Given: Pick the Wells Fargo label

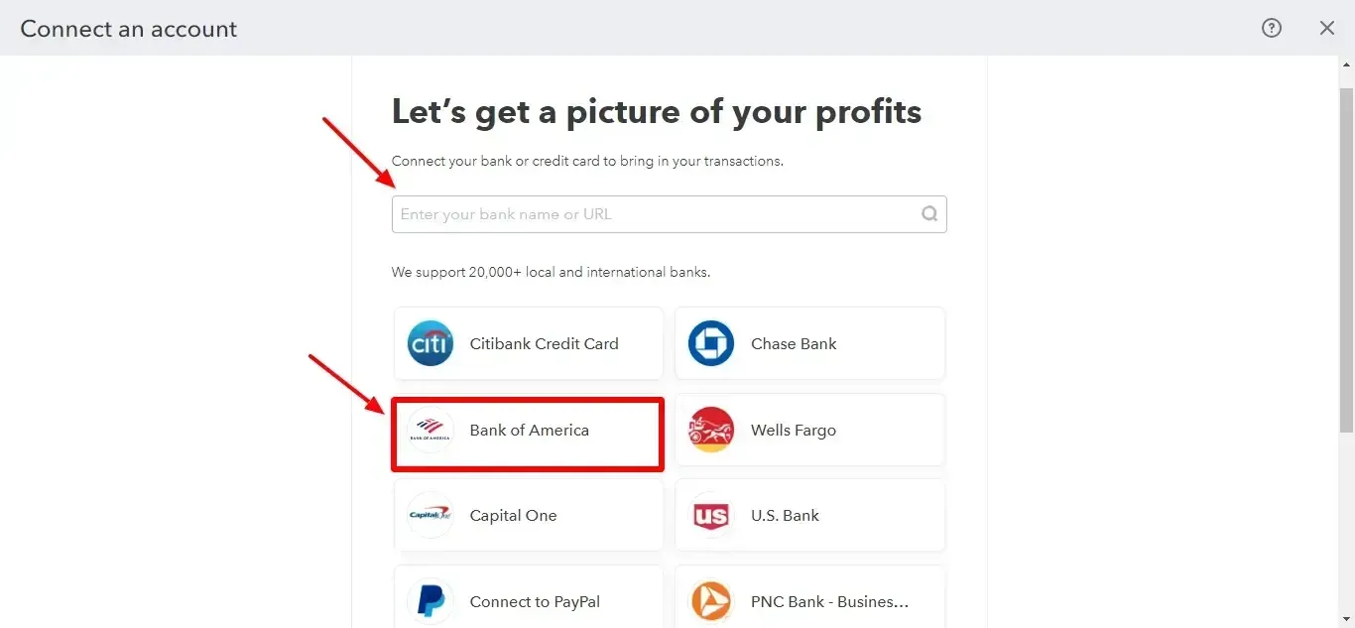Looking at the screenshot, I should click(x=794, y=431).
